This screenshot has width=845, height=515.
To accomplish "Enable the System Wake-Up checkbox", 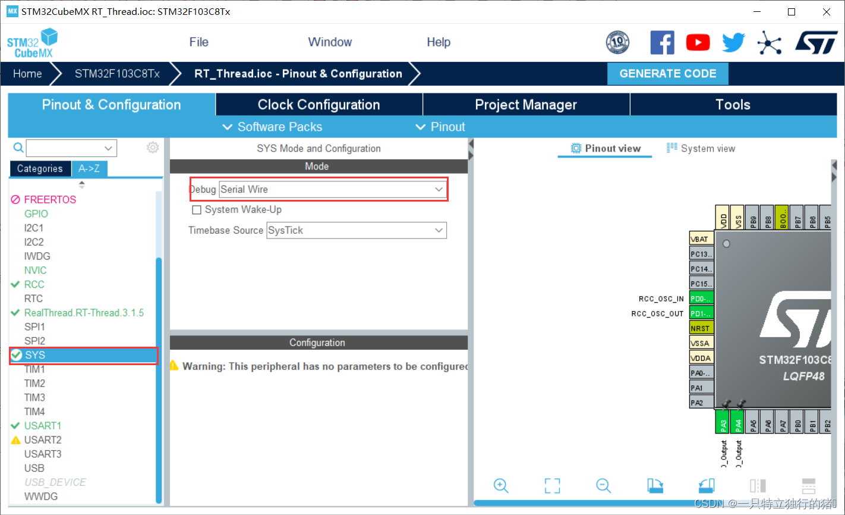I will click(x=197, y=210).
